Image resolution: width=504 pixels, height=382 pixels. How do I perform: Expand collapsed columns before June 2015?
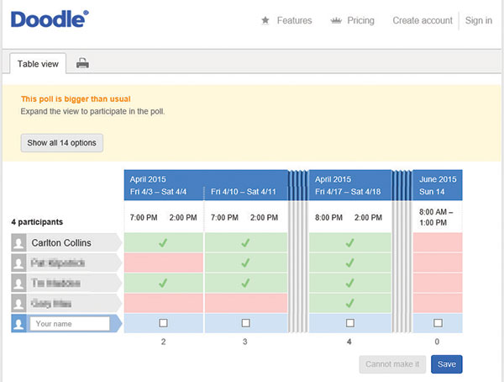402,252
